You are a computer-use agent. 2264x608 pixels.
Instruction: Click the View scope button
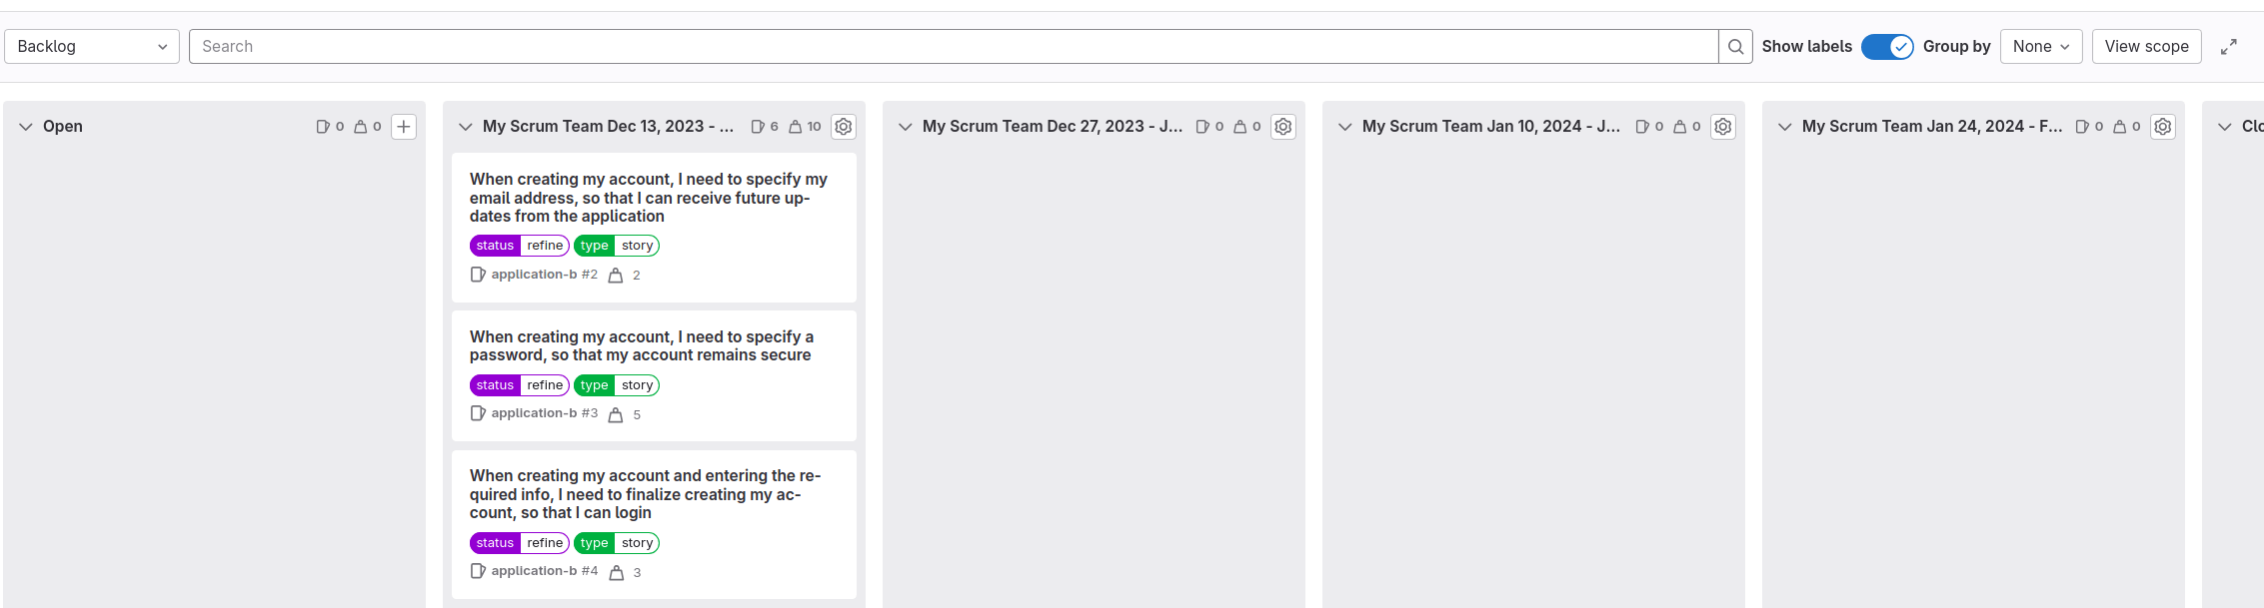(x=2146, y=47)
